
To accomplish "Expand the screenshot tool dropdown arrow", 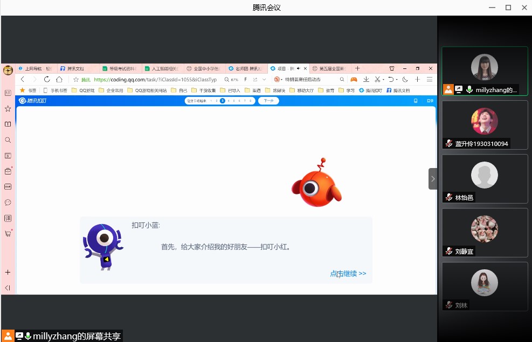I will [x=383, y=80].
